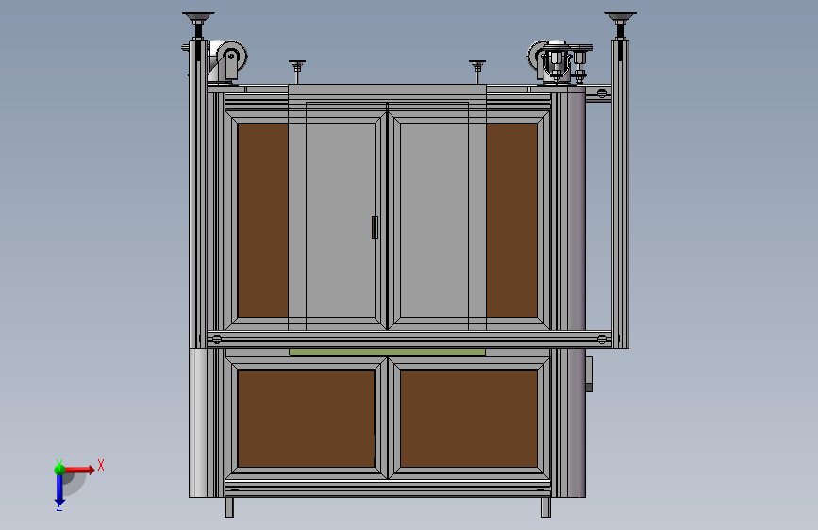Click the green Y axis dot of the triad

coord(59,470)
